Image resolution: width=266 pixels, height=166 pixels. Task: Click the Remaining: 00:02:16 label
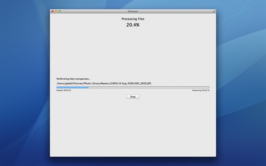tap(201, 90)
